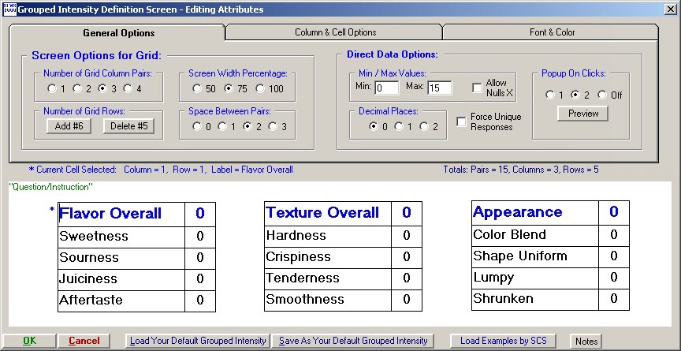
Task: Click the application icon in title bar
Action: [9, 9]
